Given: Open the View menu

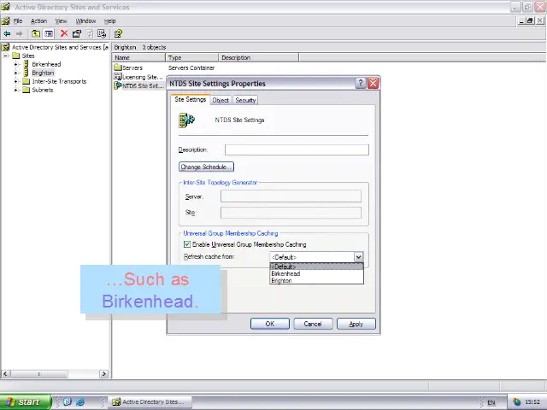Looking at the screenshot, I should 61,20.
